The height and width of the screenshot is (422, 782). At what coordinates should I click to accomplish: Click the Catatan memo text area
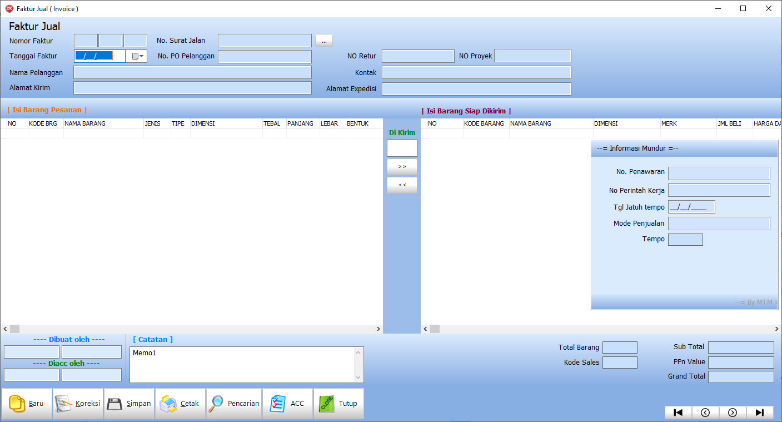point(242,365)
